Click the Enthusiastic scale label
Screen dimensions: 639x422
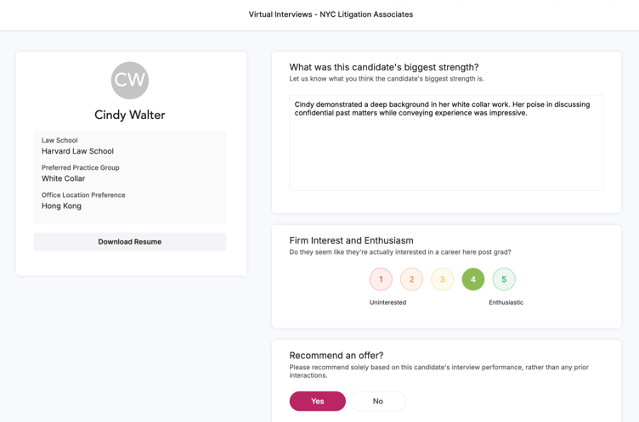506,302
